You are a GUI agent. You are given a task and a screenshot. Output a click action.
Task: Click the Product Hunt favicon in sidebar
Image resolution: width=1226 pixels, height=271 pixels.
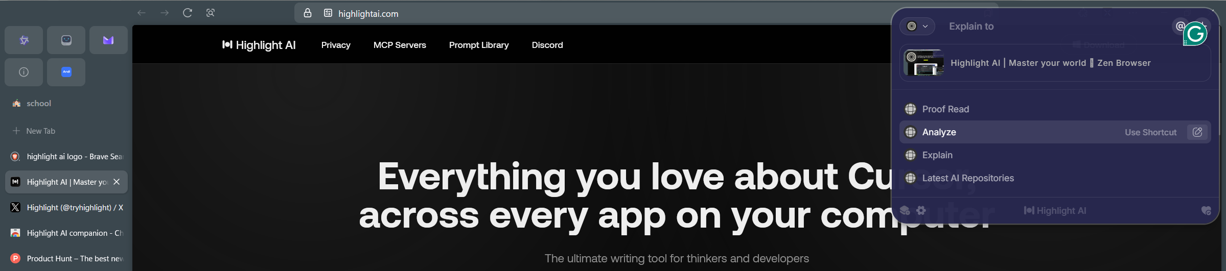[15, 258]
